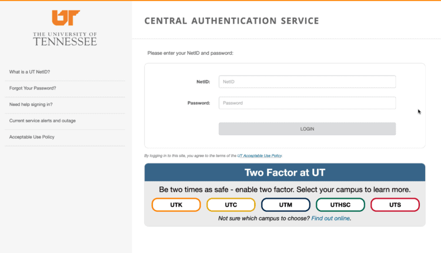Click into the Password input field

click(x=307, y=103)
